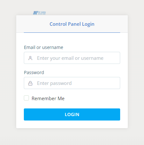This screenshot has width=144, height=145.
Task: Click the "Email or username" field label
Action: click(44, 47)
